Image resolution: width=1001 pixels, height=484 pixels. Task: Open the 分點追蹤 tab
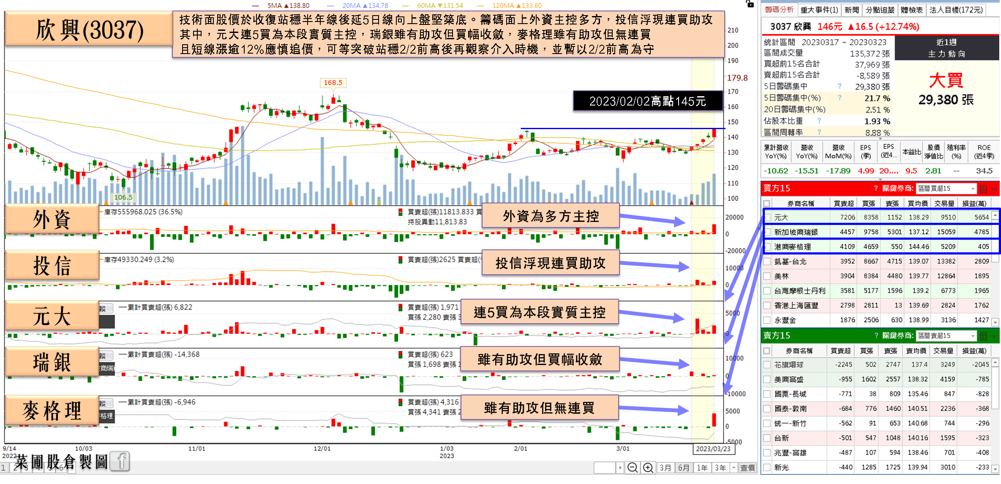click(880, 10)
